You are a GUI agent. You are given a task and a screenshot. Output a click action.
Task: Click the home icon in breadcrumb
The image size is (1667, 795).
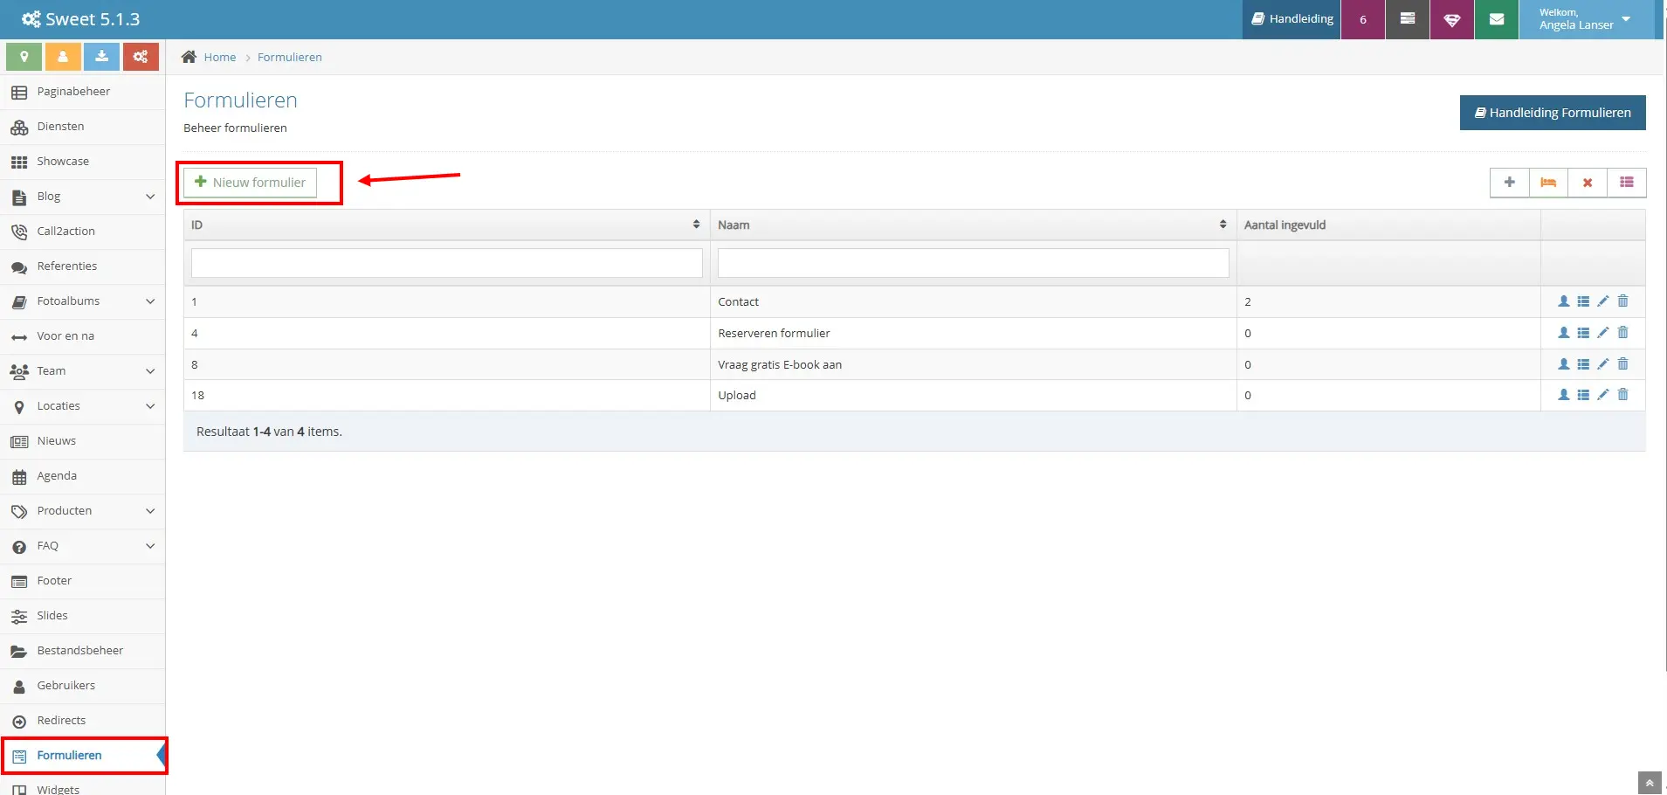(x=189, y=57)
